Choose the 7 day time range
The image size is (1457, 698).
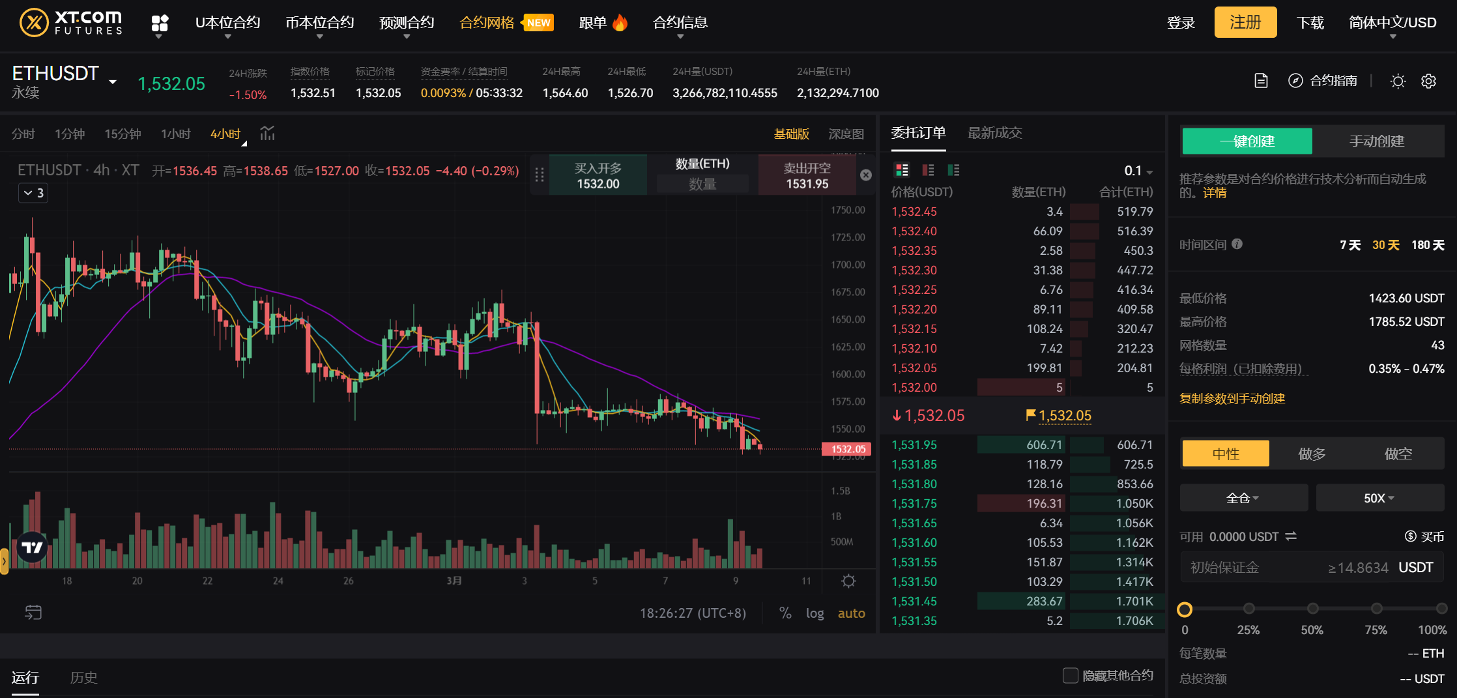pos(1350,245)
